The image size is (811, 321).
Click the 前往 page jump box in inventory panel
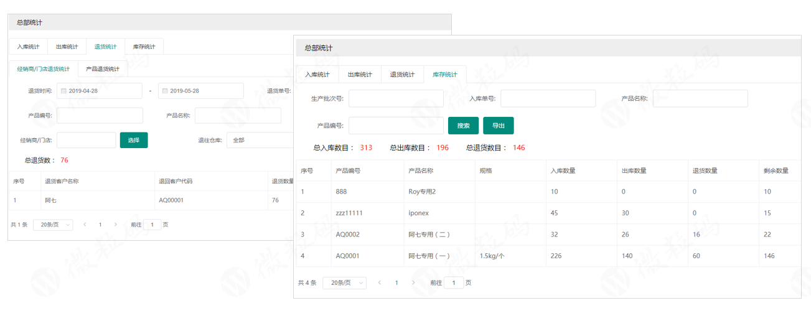(x=454, y=283)
